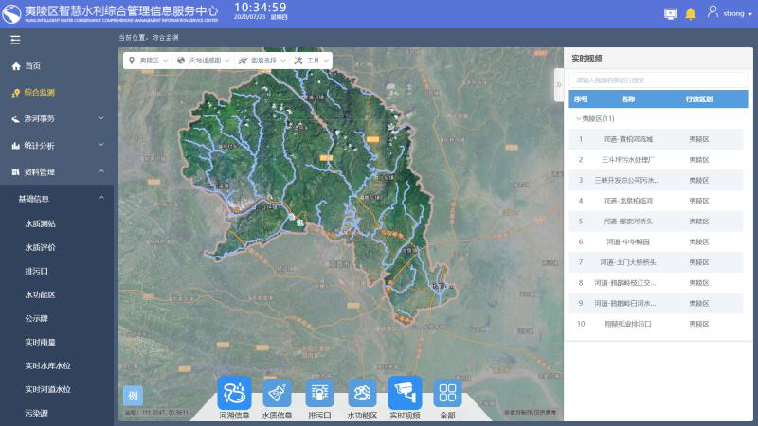Toggle the hamburger sidebar menu icon
Viewport: 758px width, 426px height.
click(15, 40)
